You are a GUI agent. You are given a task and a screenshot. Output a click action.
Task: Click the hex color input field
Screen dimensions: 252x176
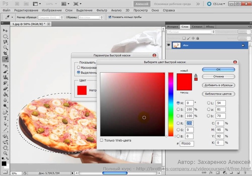tap(186, 143)
